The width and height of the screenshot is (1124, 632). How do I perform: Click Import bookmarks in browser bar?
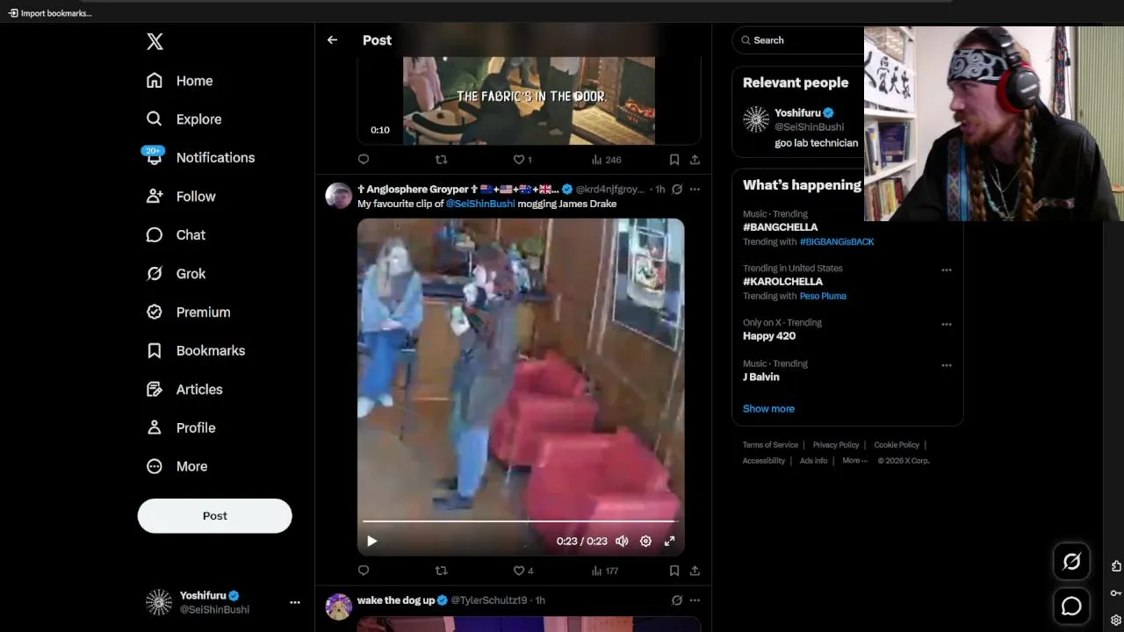click(x=49, y=13)
